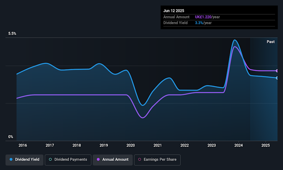The width and height of the screenshot is (283, 170).
Task: Click the 3.3% dividend yield value in tooltip
Action: 199,23
